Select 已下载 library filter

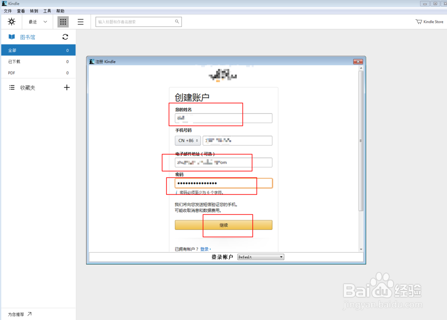[38, 62]
